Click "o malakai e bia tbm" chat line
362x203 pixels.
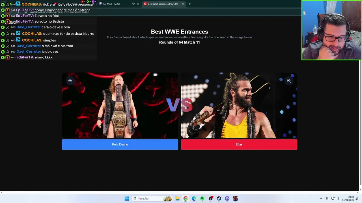click(57, 46)
